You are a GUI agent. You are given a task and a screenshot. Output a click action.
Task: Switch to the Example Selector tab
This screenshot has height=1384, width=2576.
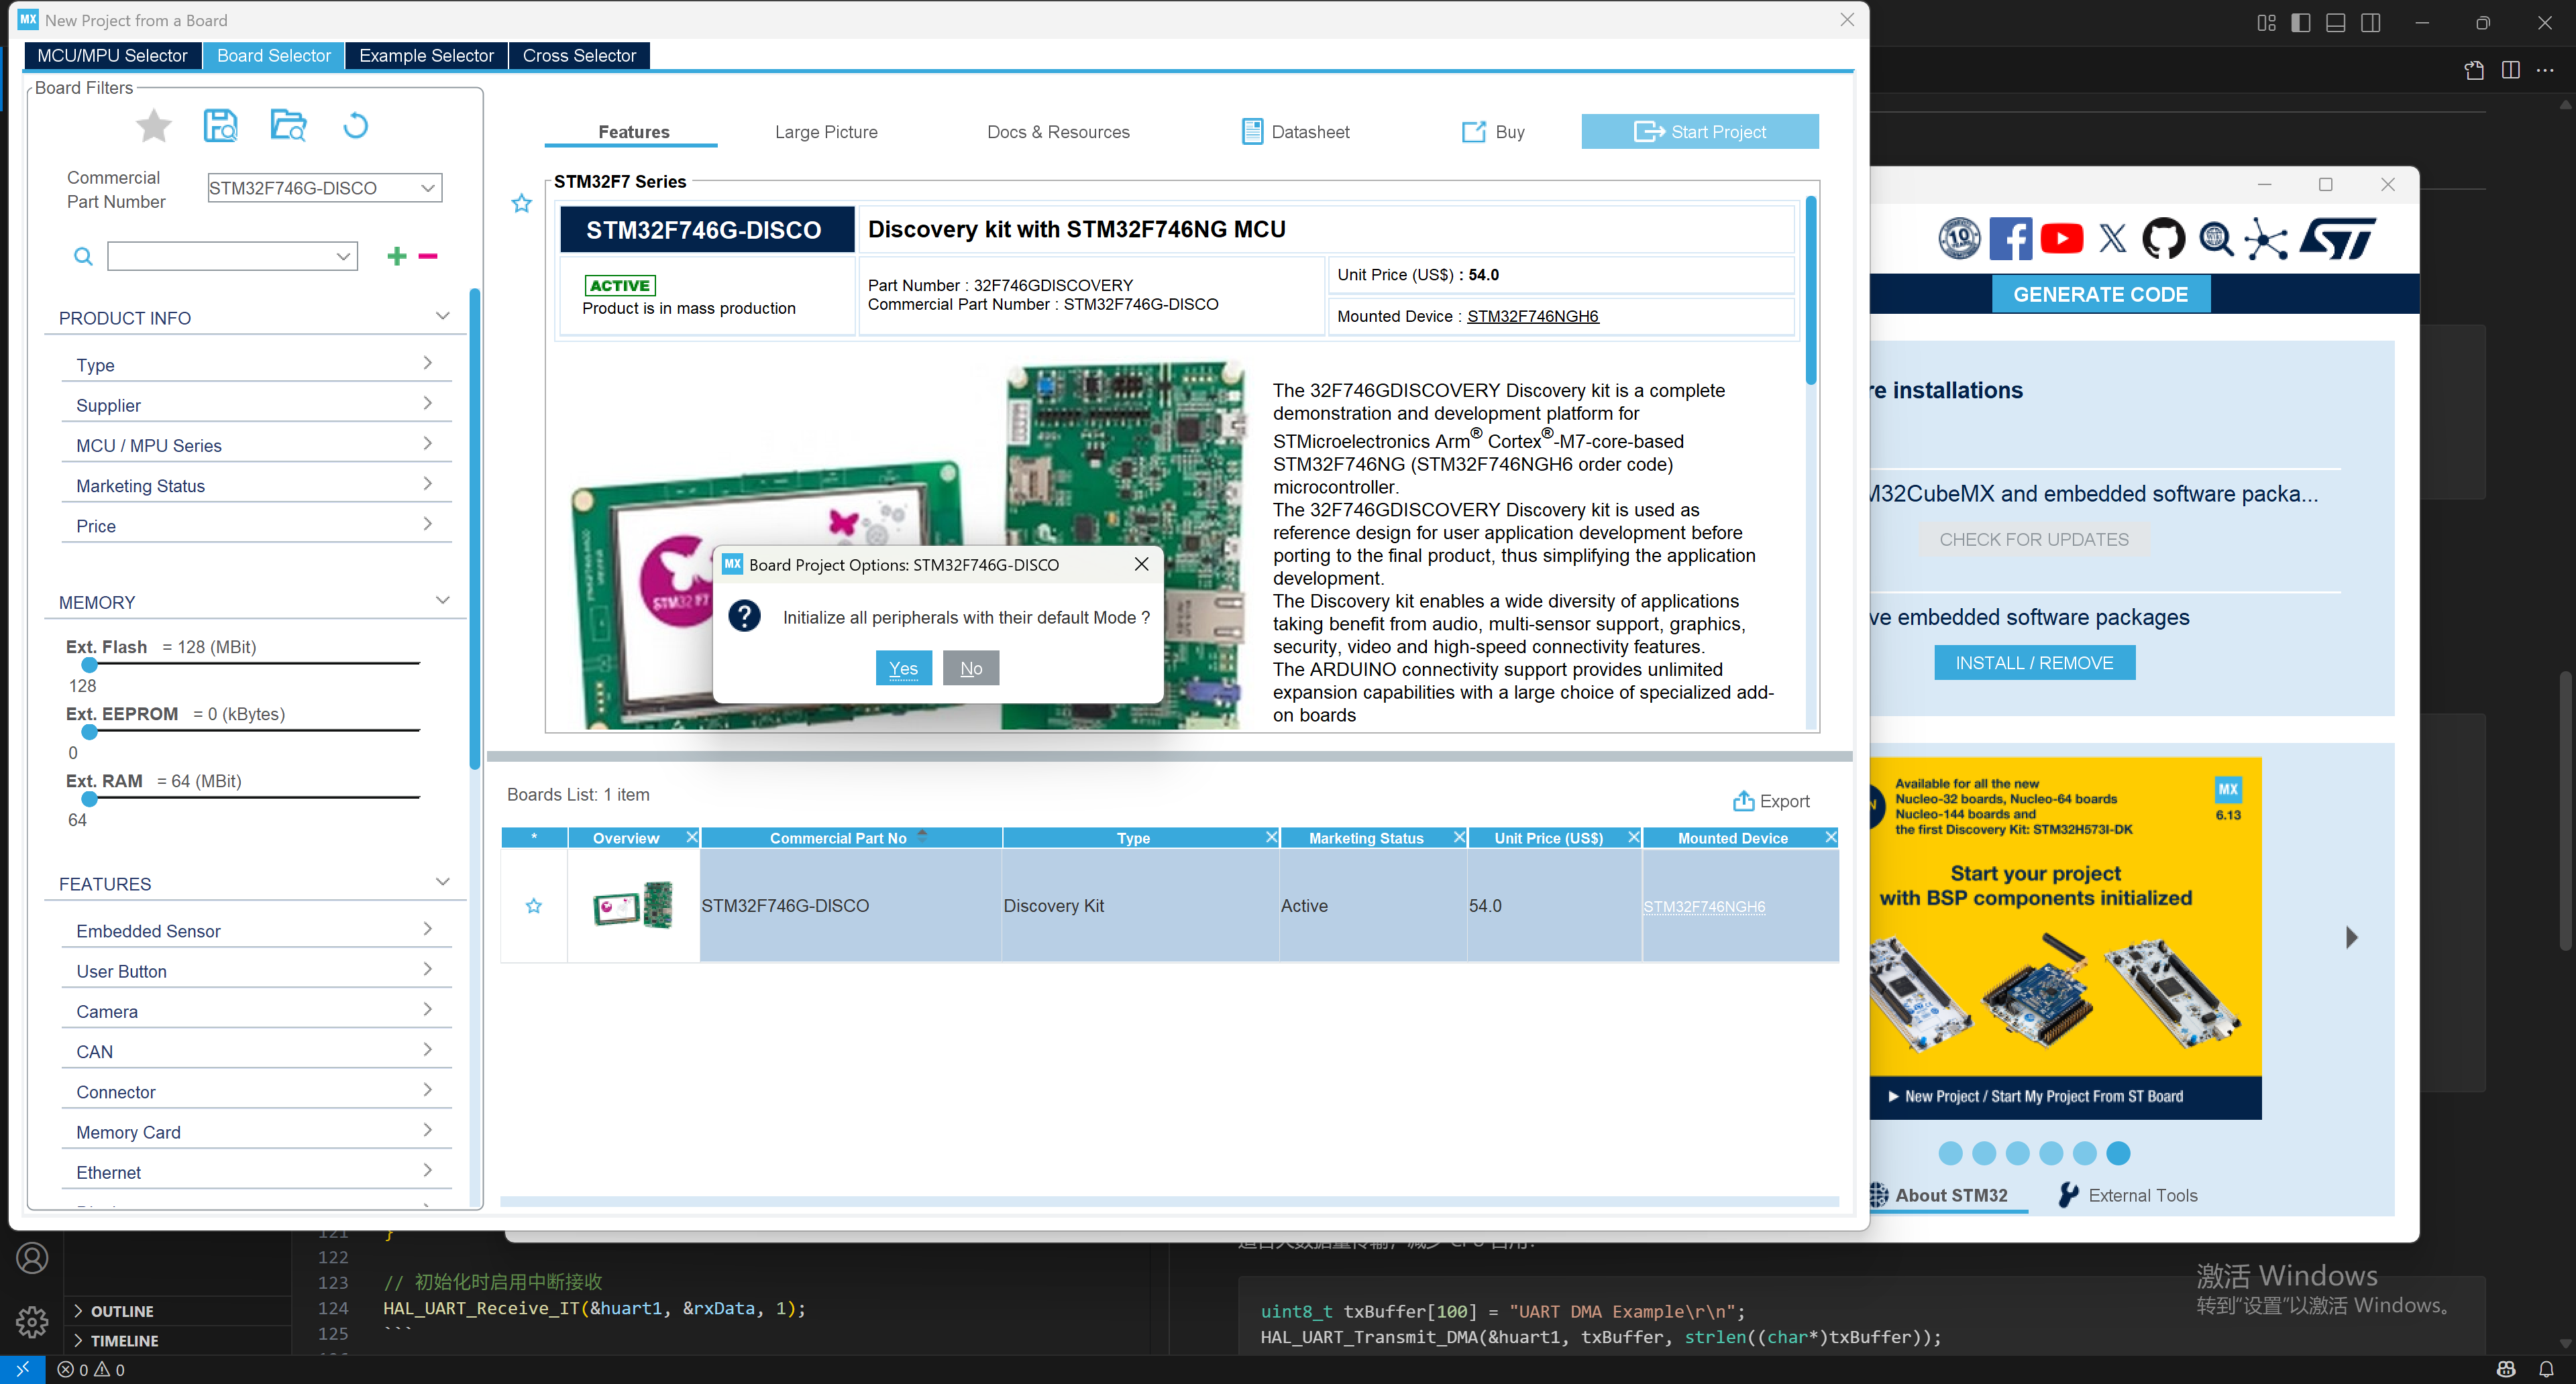pos(426,56)
